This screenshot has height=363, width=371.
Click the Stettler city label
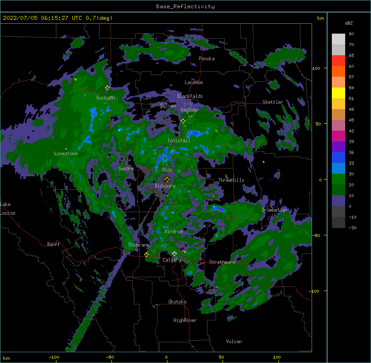pos(273,102)
